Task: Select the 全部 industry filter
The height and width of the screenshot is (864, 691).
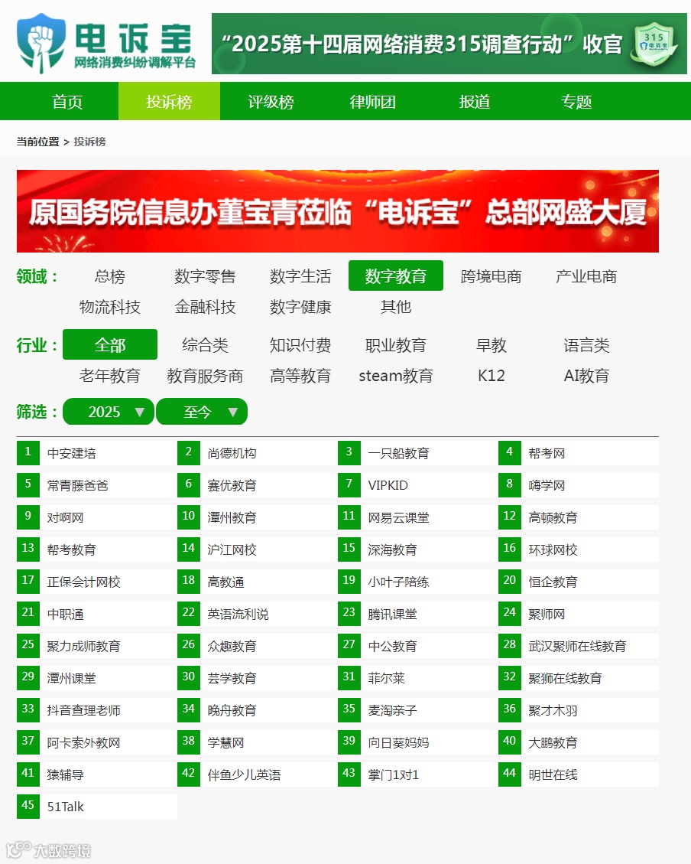Action: click(110, 344)
